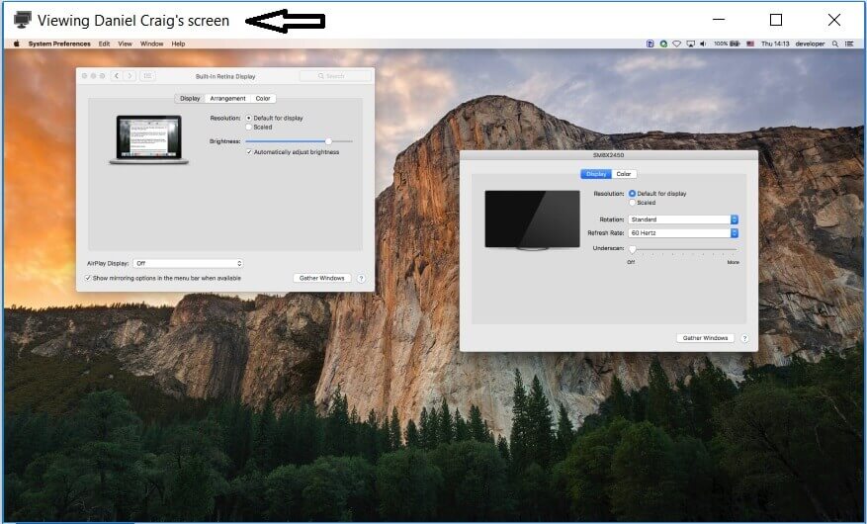
Task: Select Default for display in SMBX2450 window
Action: (x=632, y=194)
